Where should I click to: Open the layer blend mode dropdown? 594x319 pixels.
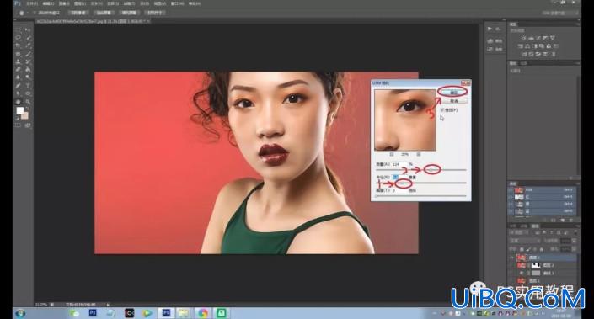[525, 240]
